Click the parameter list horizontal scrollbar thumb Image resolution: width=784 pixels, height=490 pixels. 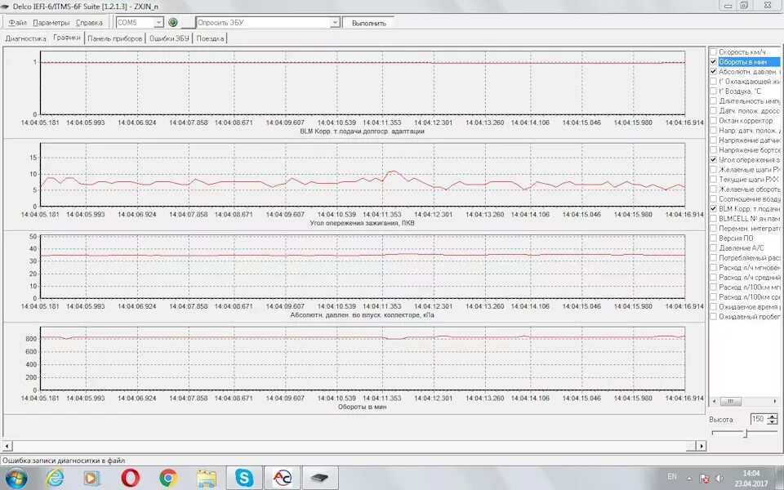pyautogui.click(x=730, y=402)
